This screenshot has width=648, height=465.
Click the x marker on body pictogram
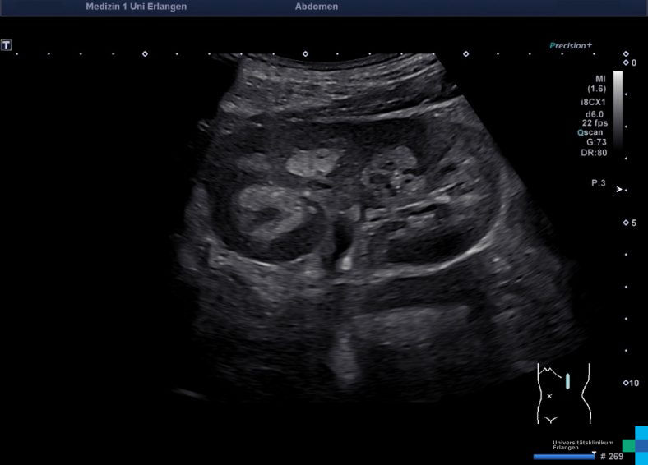click(x=549, y=396)
